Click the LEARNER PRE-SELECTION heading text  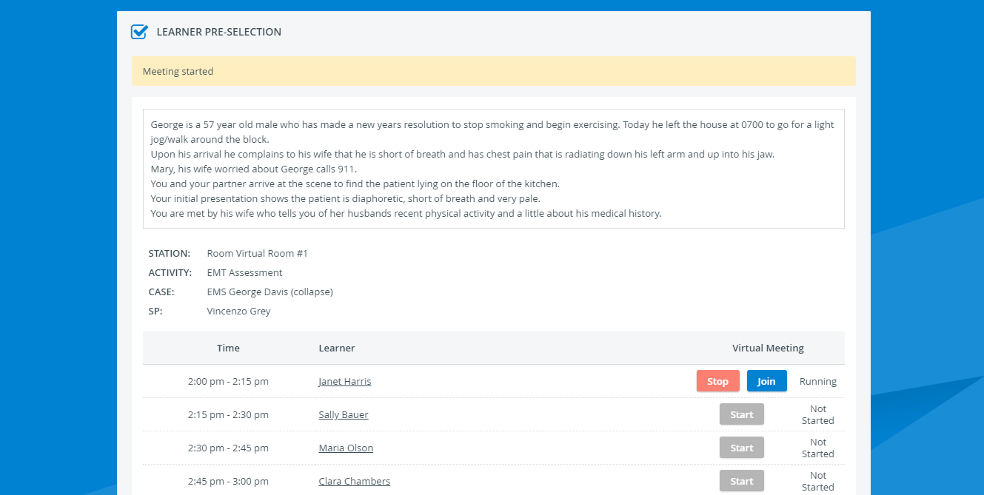[219, 32]
